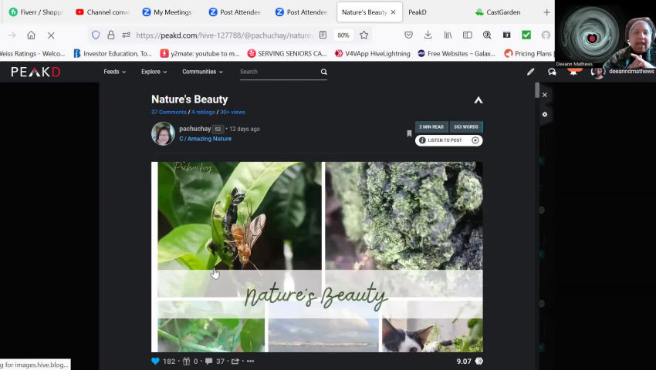Click the site permissions icon in address bar

[126, 35]
